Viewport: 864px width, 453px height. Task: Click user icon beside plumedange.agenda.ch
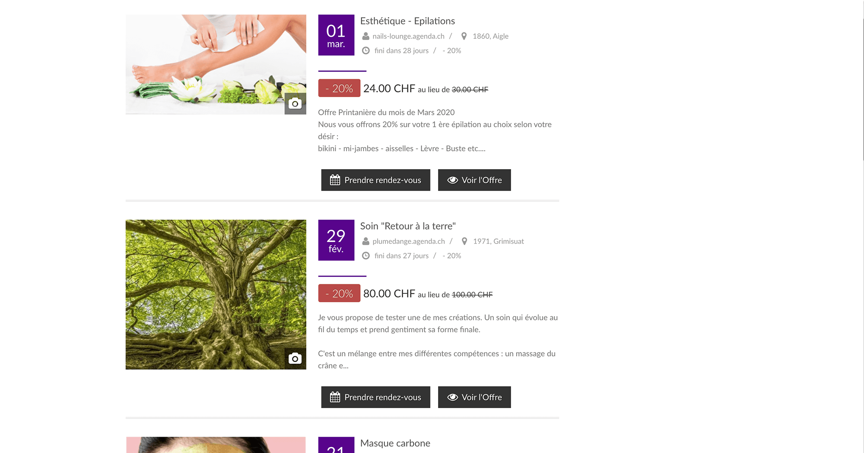pyautogui.click(x=365, y=241)
